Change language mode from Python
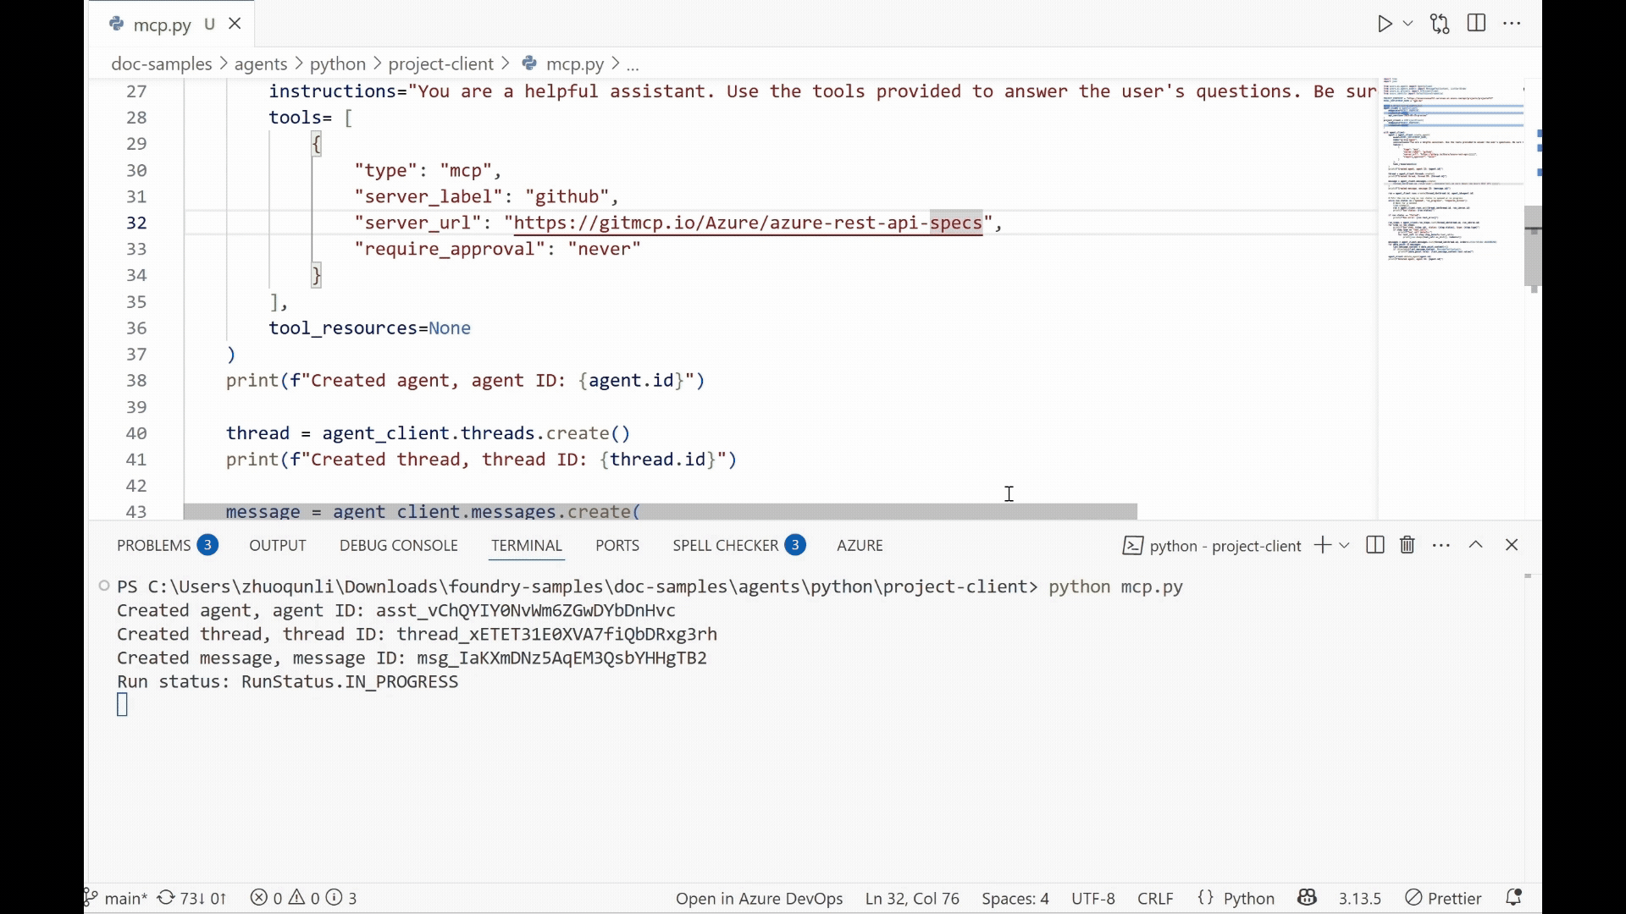Image resolution: width=1626 pixels, height=914 pixels. (x=1248, y=898)
